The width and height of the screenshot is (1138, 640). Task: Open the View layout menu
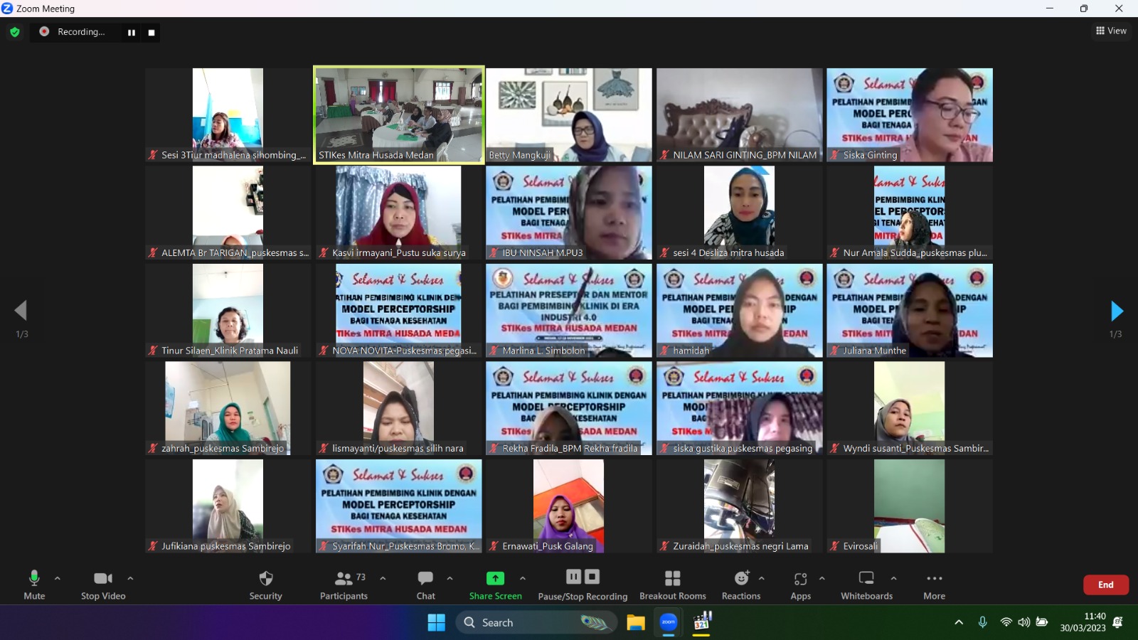(1111, 31)
